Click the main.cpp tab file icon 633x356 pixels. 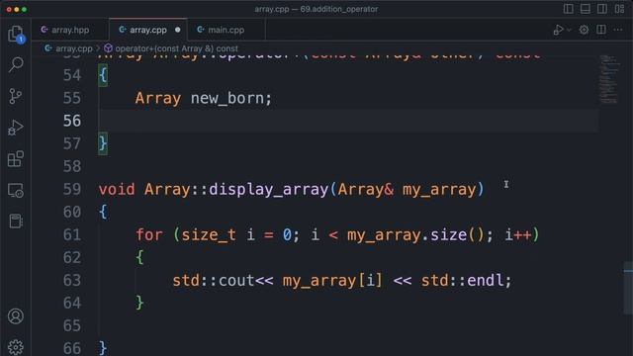coord(200,30)
